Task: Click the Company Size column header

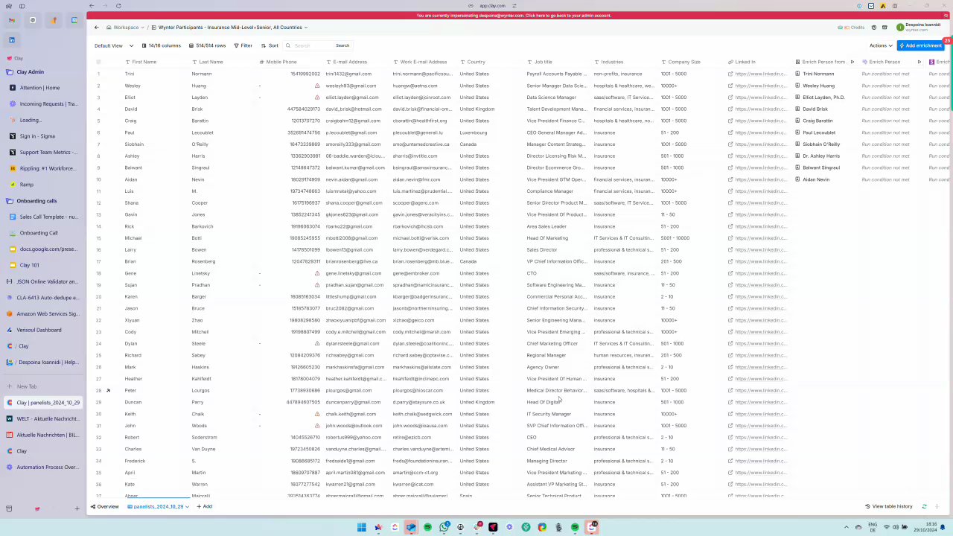Action: pos(683,62)
